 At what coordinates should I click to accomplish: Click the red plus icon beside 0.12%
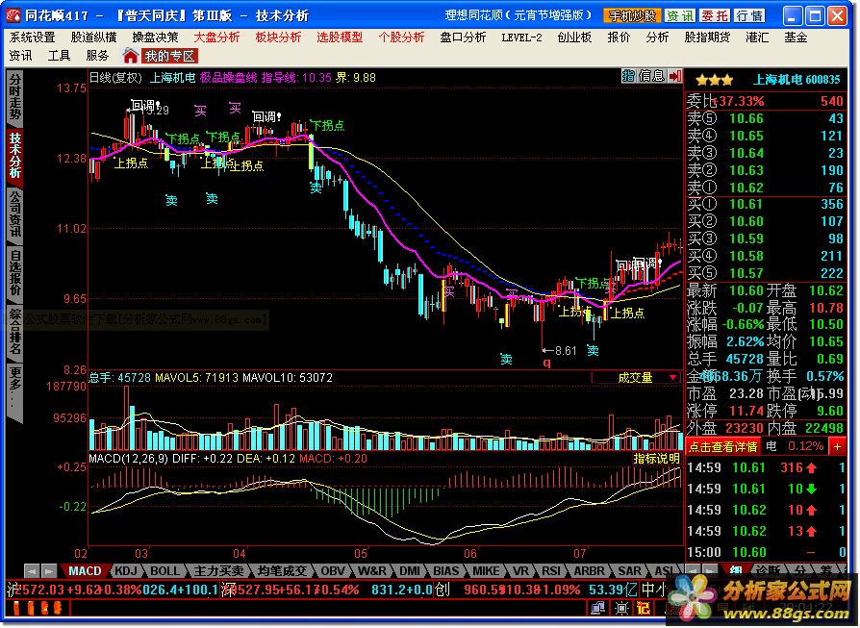(x=838, y=446)
